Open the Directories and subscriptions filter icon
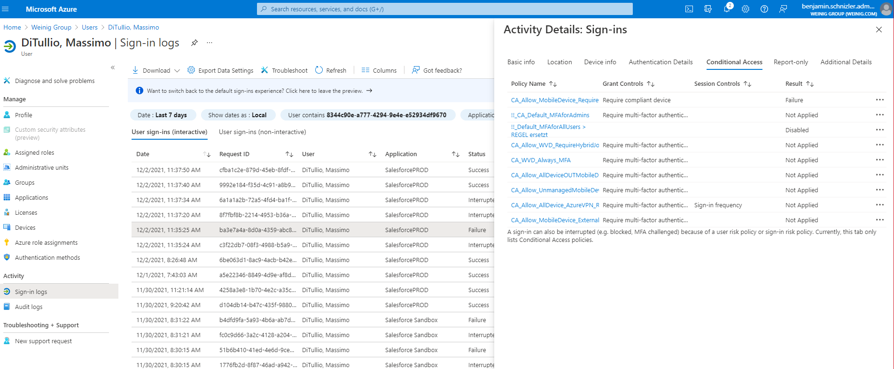 point(708,9)
